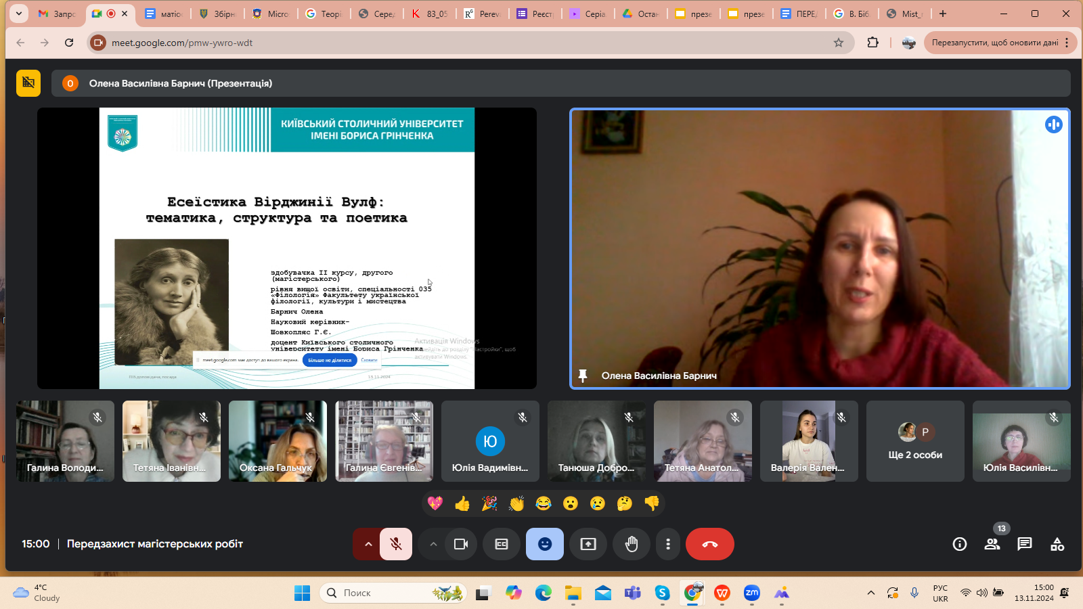Show the participants list icon
Screen dimensions: 1083x609
tap(992, 544)
